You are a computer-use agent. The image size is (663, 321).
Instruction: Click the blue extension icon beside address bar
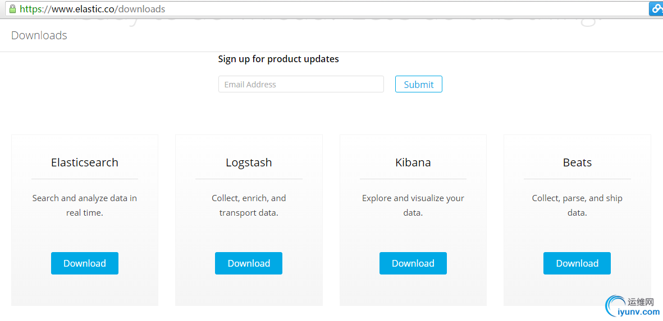[656, 9]
